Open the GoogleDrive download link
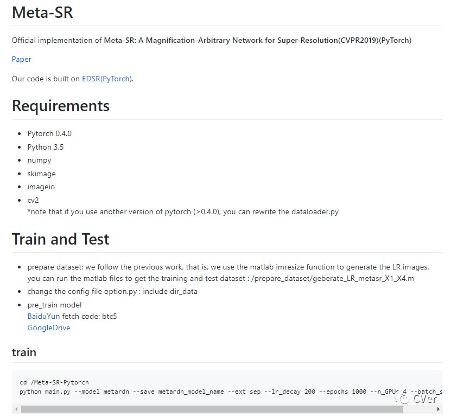The height and width of the screenshot is (417, 451). coord(49,328)
